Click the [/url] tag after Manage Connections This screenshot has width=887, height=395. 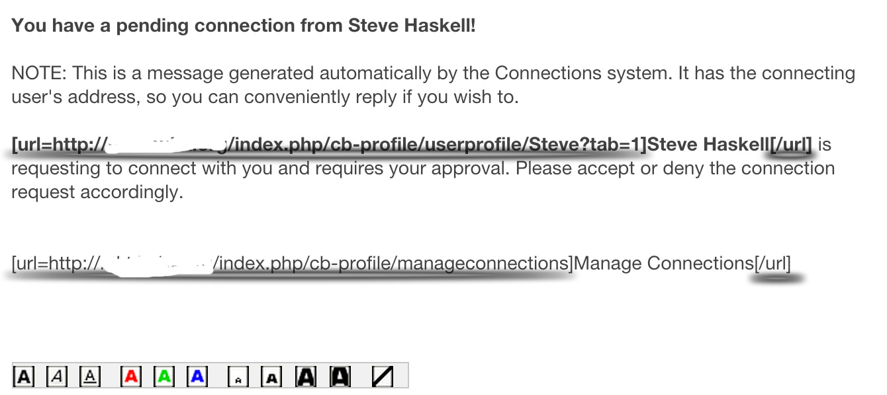click(772, 264)
